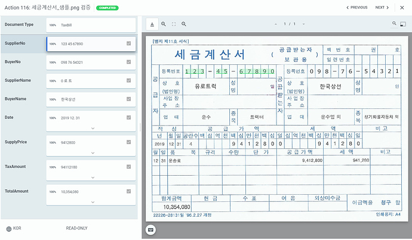Close the validation window with X
The width and height of the screenshot is (412, 240).
[x=402, y=8]
